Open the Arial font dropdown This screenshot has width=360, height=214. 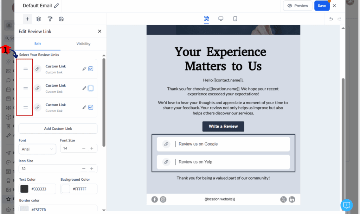pyautogui.click(x=37, y=149)
